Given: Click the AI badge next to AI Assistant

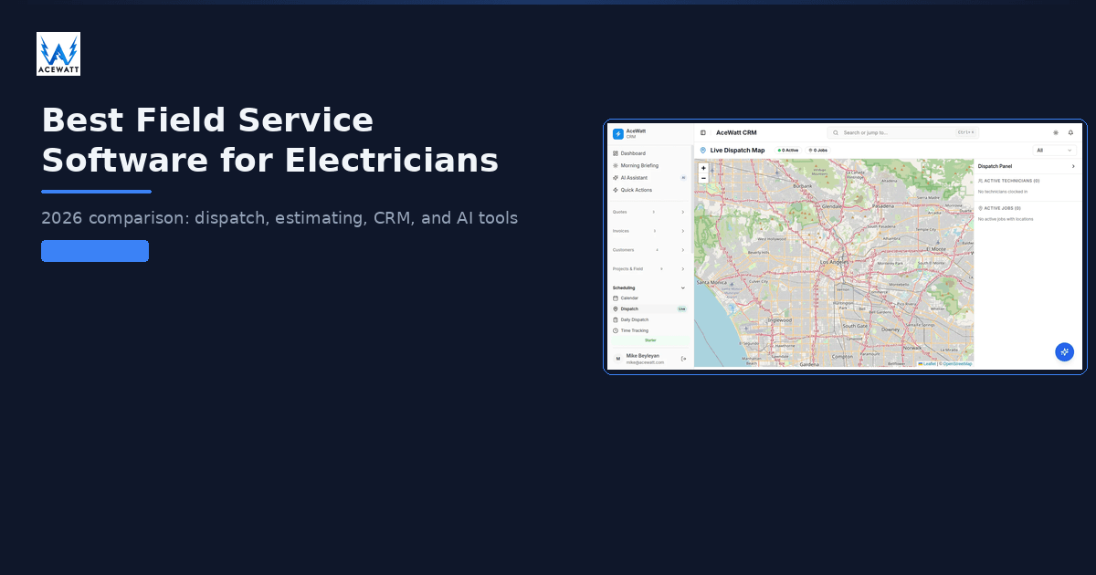Looking at the screenshot, I should [683, 177].
